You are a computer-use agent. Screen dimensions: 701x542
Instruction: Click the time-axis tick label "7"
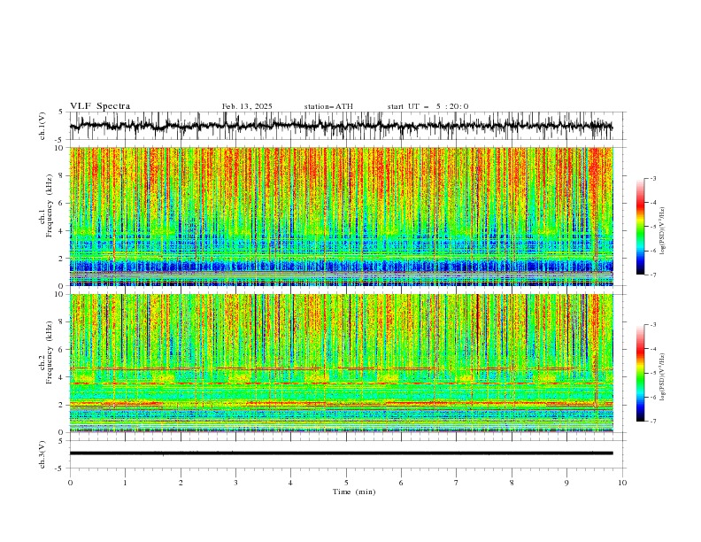(x=457, y=483)
